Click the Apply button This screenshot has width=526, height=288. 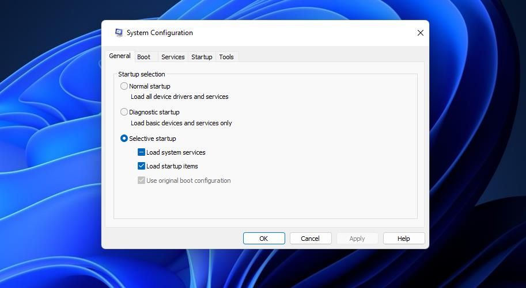357,239
